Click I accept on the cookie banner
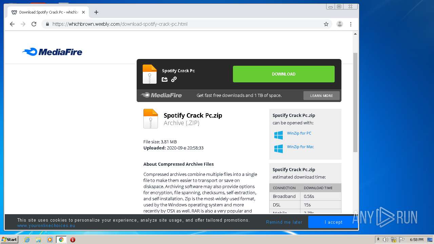Screen dimensions: 434x244 [x=333, y=222]
